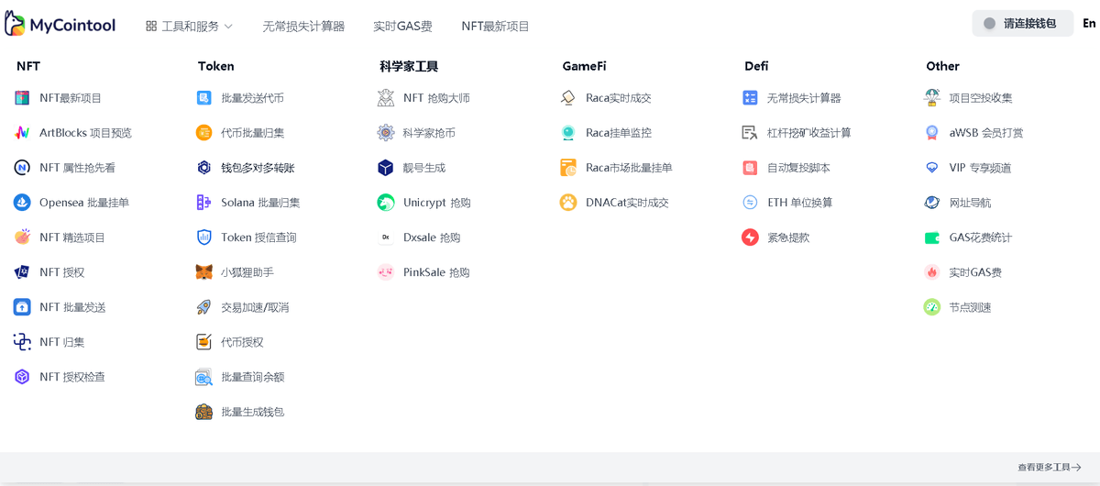Open the 钱包多对多转账 link text
This screenshot has width=1100, height=486.
[258, 168]
